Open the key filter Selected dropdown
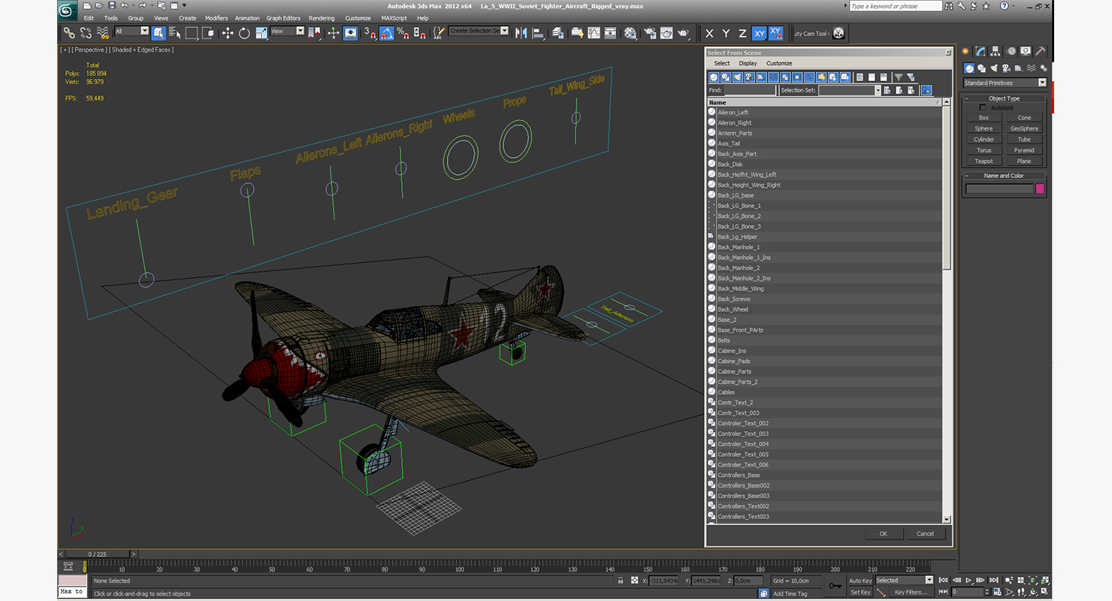Screen dimensions: 1112x601 click(929, 580)
